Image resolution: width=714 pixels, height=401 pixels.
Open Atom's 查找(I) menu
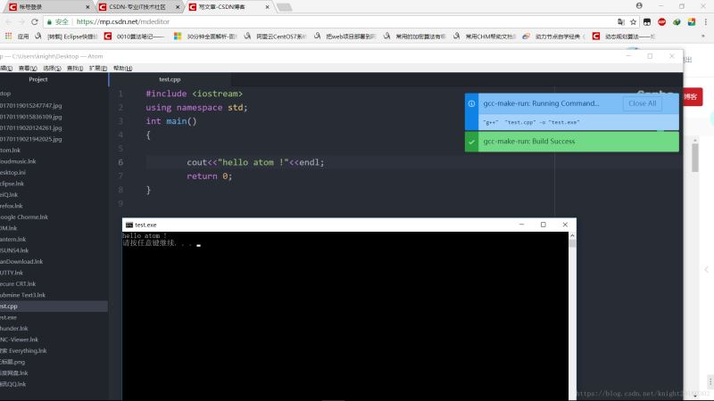tap(75, 69)
